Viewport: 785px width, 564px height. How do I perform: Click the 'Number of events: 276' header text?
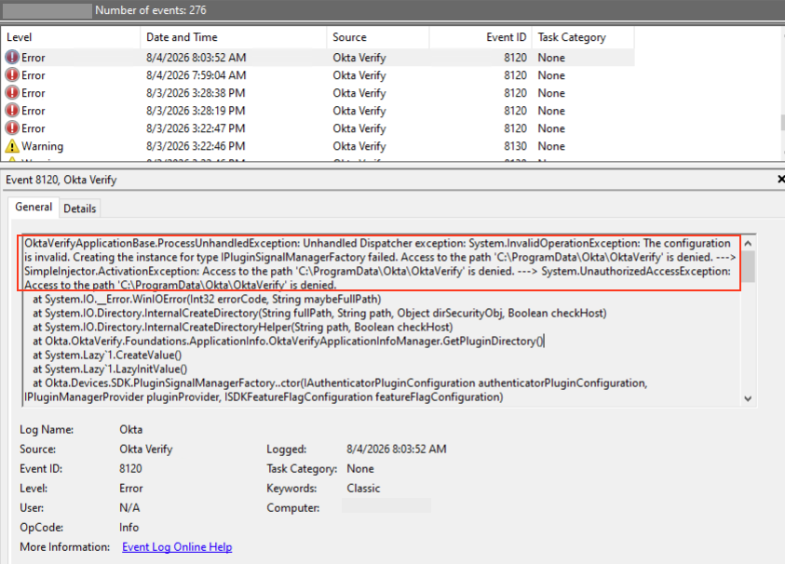click(x=151, y=10)
